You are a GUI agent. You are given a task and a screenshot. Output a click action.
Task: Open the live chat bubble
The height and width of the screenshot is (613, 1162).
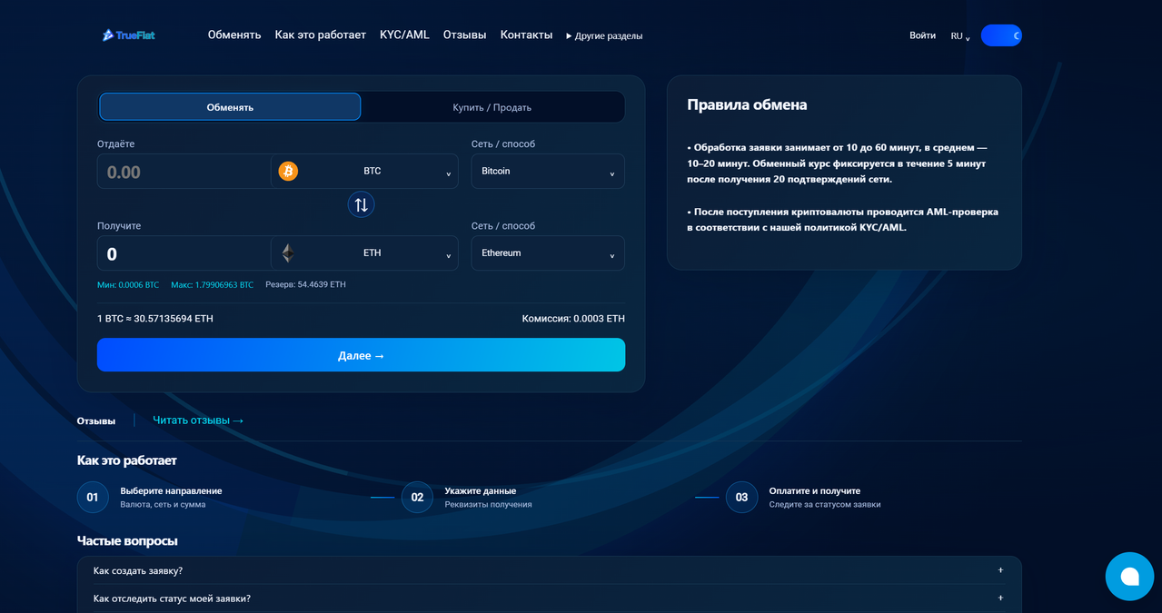coord(1129,576)
